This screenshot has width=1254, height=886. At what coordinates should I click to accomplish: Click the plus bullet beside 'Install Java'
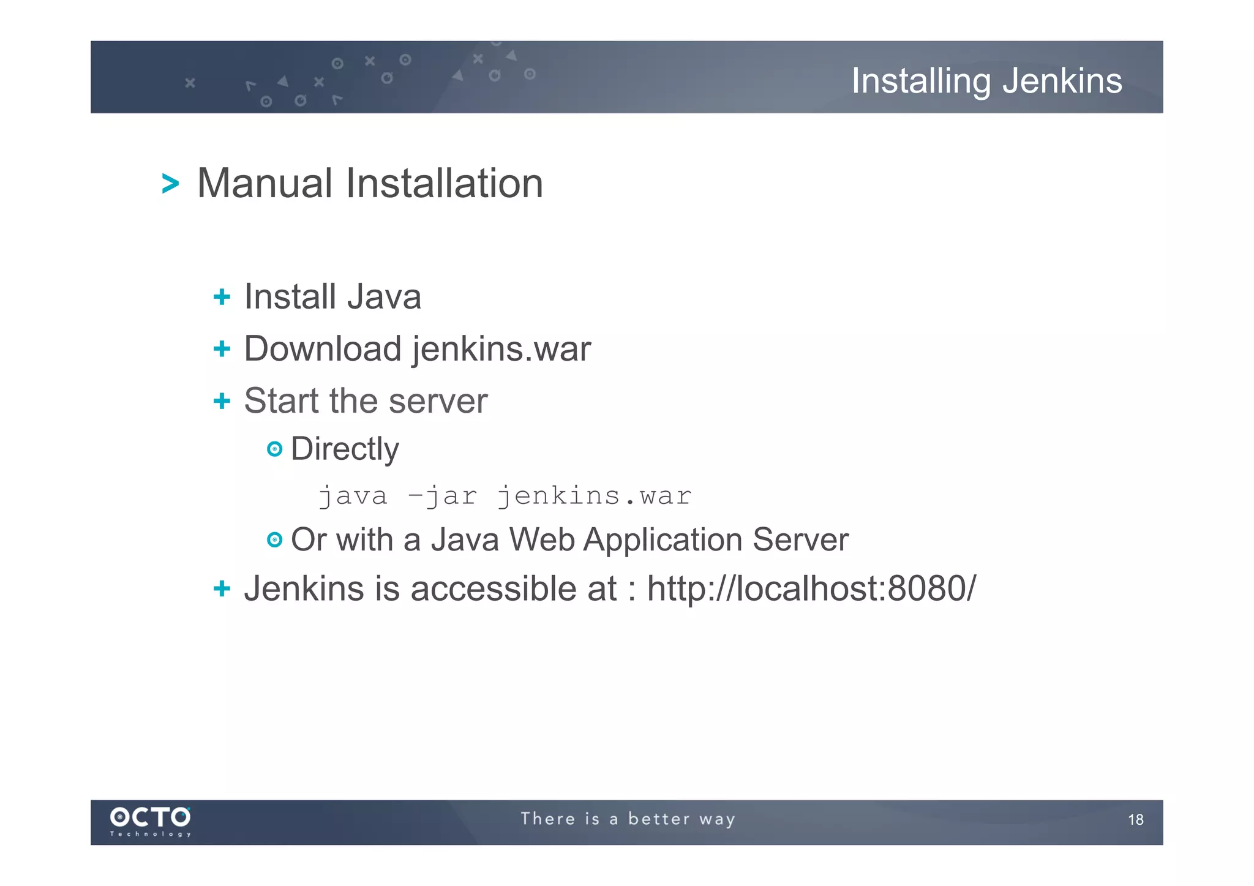(222, 297)
